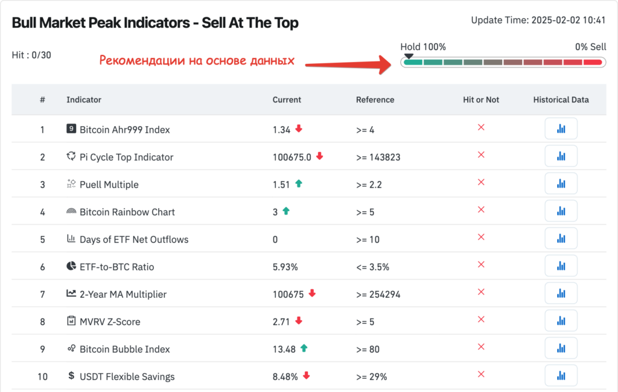Click the green up arrow beside Puell Multiple value
Image resolution: width=618 pixels, height=392 pixels.
[x=299, y=183]
